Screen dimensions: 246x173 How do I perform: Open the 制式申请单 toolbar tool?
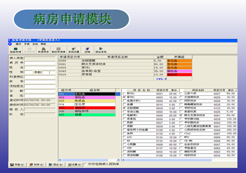(59, 50)
